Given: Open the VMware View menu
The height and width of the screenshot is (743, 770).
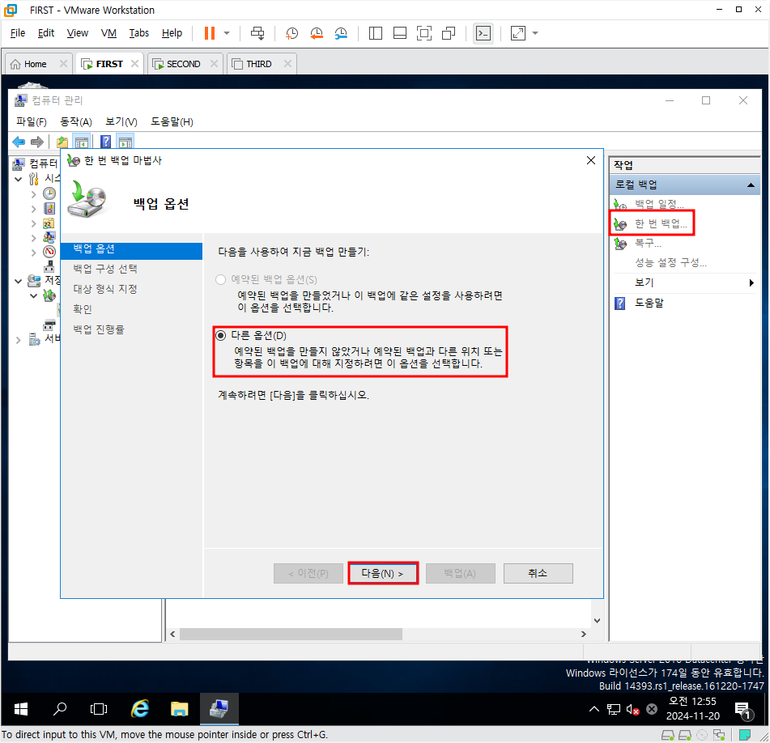Looking at the screenshot, I should click(78, 33).
